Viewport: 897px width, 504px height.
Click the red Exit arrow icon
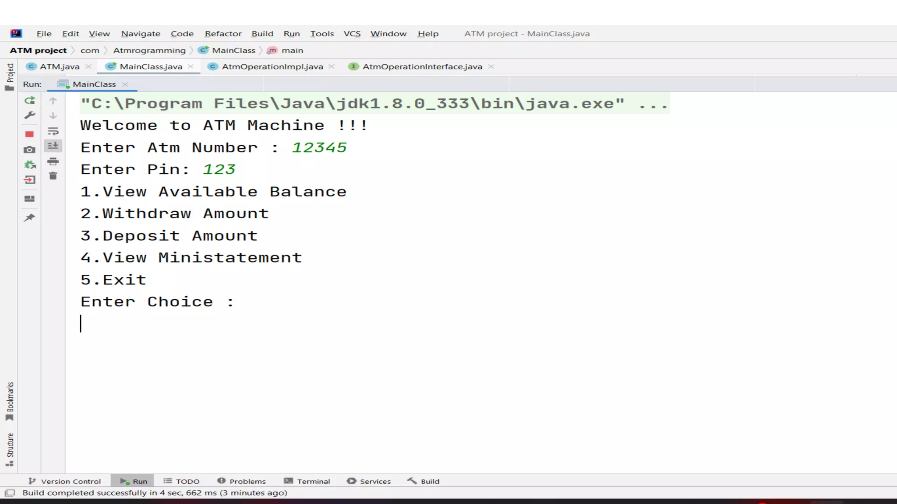point(29,180)
